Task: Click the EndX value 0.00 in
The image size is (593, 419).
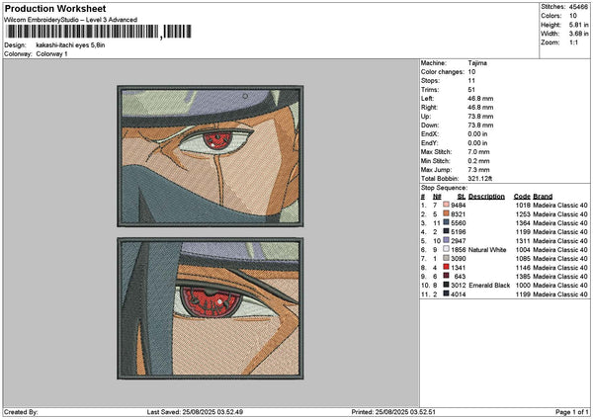Action: coord(477,133)
